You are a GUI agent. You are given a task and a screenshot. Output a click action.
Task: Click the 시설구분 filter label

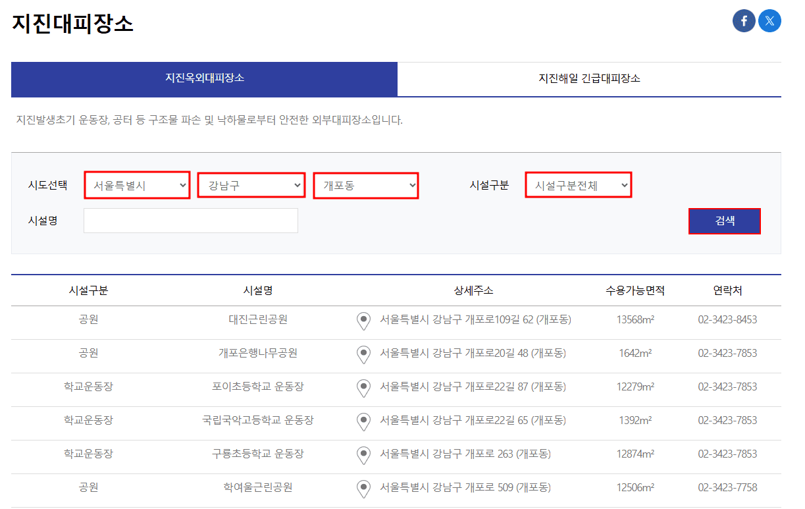coord(489,185)
